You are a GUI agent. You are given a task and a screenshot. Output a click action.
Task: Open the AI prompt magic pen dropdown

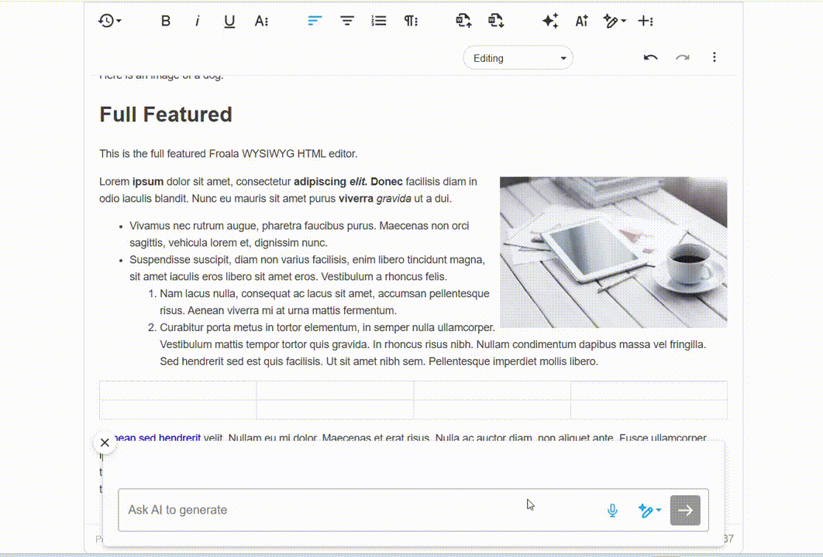pyautogui.click(x=649, y=511)
